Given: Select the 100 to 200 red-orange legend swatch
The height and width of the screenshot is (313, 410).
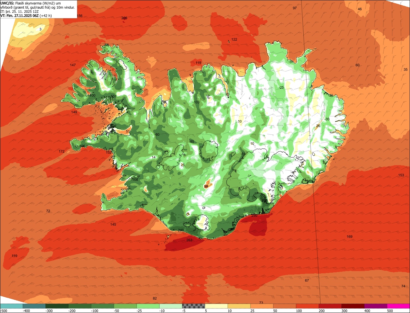Looking at the screenshot, I should point(307,306).
